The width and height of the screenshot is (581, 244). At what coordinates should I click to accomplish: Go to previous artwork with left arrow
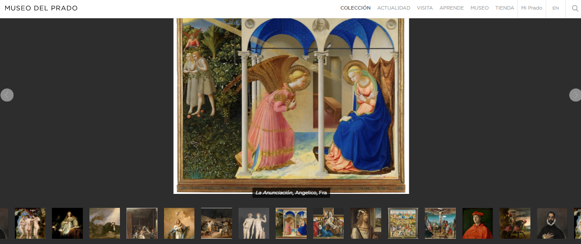tap(7, 95)
